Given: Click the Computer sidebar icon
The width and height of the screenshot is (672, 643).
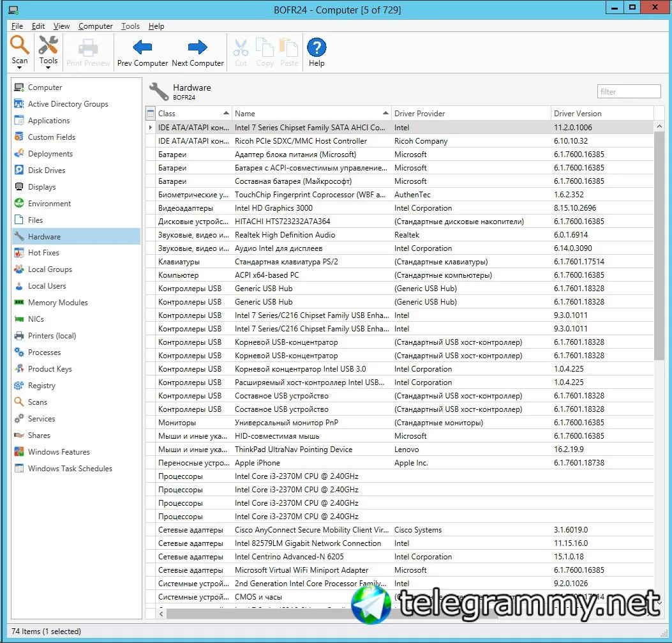Looking at the screenshot, I should pos(19,87).
